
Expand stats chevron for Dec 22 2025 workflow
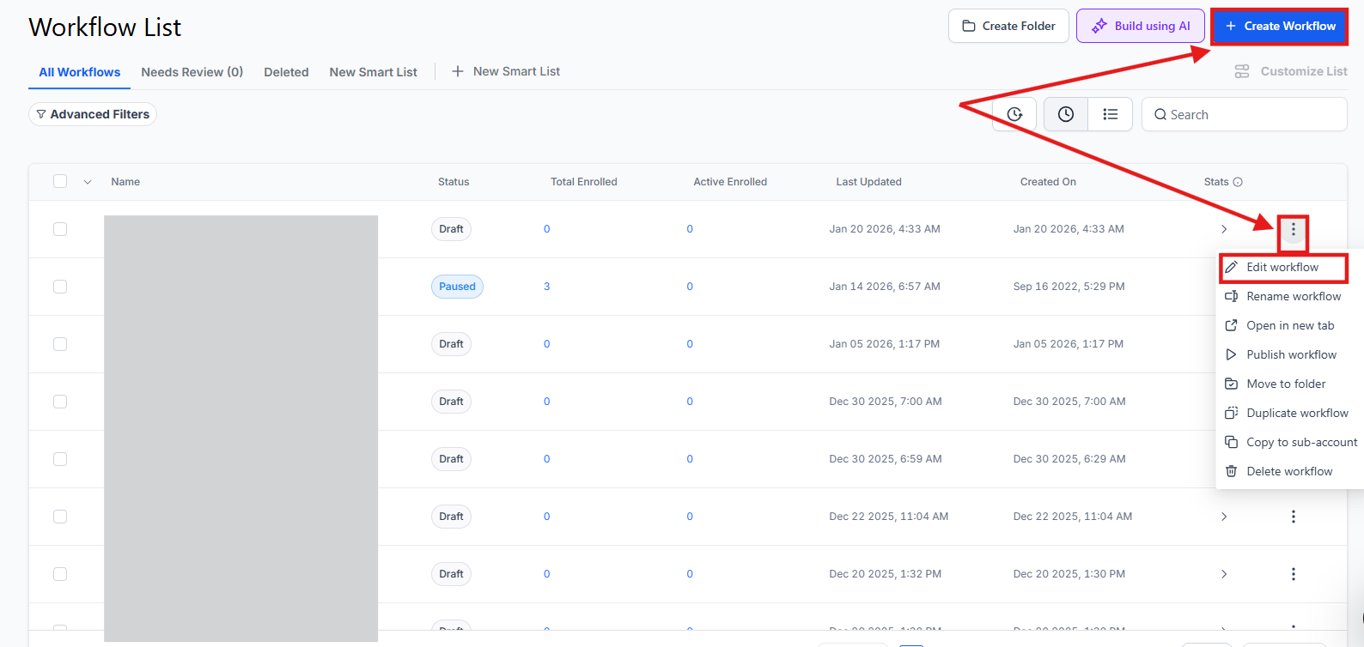[x=1224, y=517]
